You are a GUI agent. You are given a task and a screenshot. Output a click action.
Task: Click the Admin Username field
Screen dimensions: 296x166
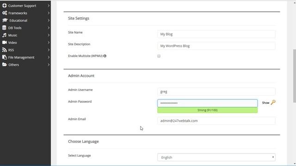[x=216, y=91]
